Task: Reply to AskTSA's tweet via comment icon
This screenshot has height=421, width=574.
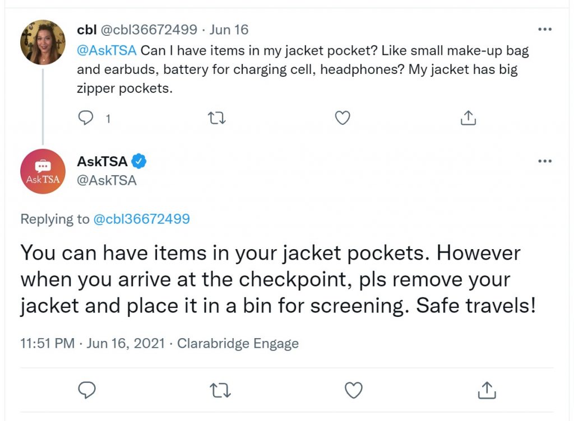Action: 87,390
